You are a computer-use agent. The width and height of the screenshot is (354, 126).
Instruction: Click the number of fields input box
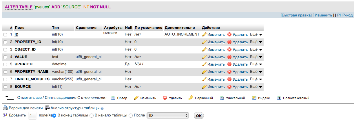32,116
